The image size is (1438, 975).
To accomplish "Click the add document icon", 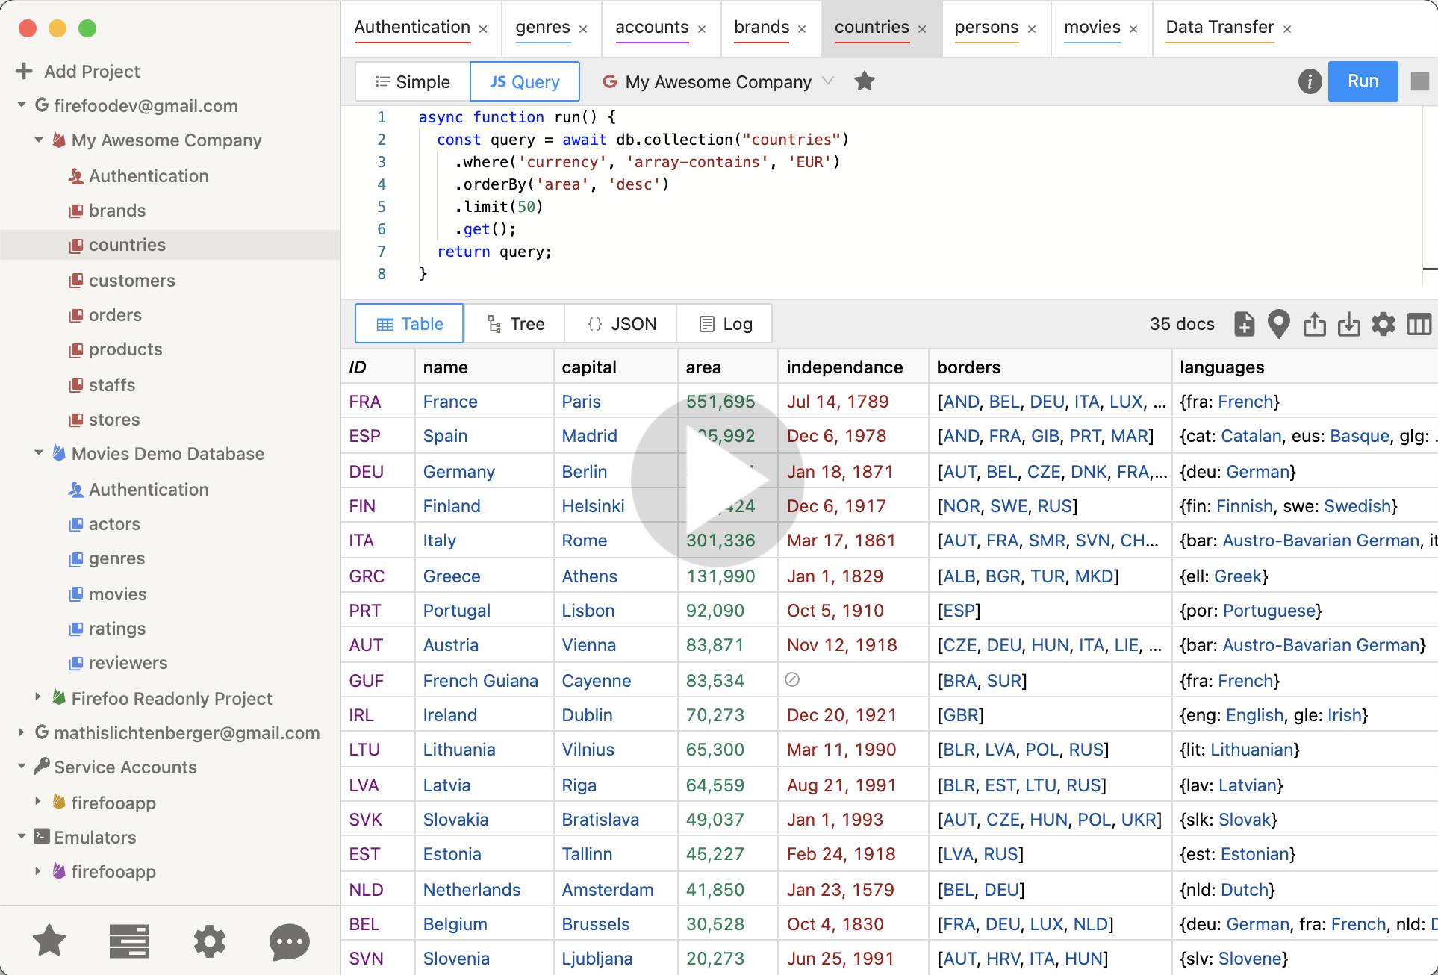I will click(x=1244, y=324).
